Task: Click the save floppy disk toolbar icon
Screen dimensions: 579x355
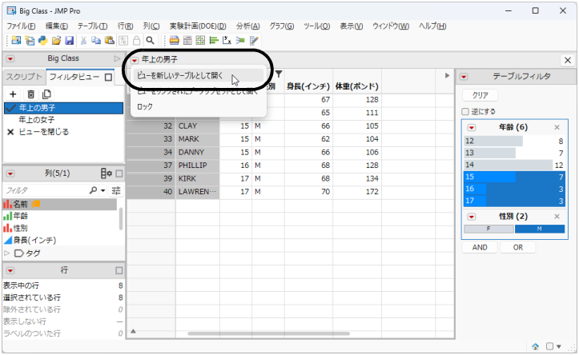Action: pyautogui.click(x=70, y=40)
